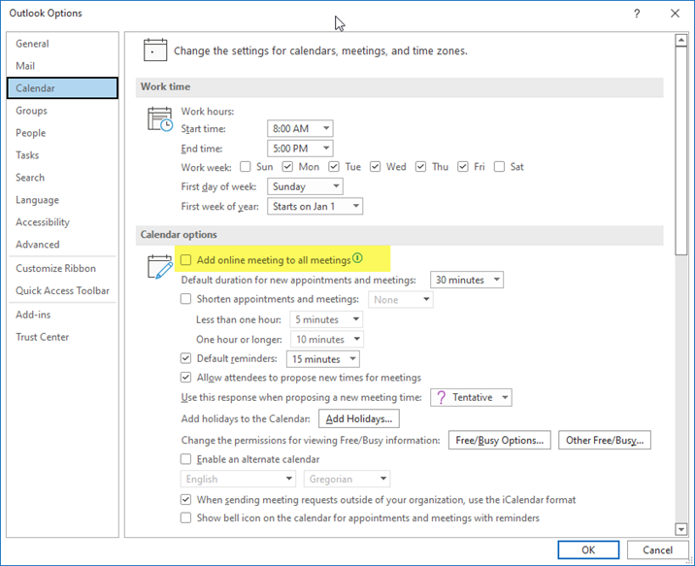Image resolution: width=695 pixels, height=566 pixels.
Task: Toggle the Saturday work week checkbox
Action: coord(499,167)
